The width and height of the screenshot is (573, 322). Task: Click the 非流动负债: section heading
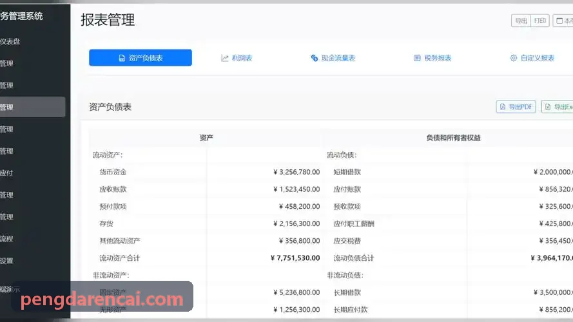point(345,275)
